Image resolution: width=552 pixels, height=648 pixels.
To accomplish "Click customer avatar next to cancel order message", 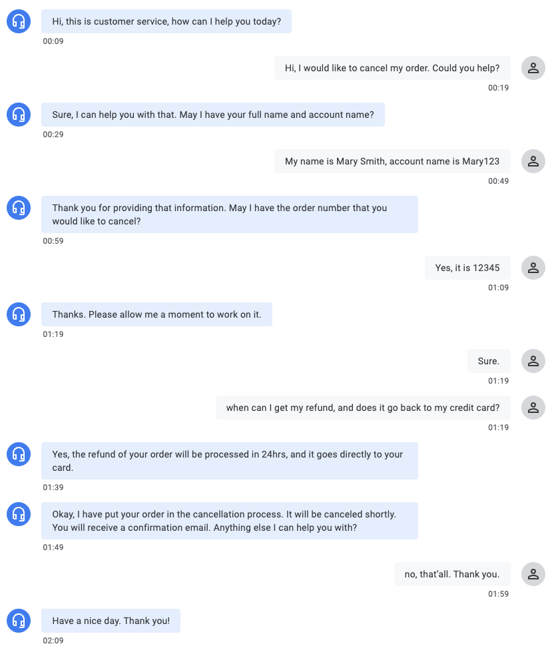I will point(533,68).
